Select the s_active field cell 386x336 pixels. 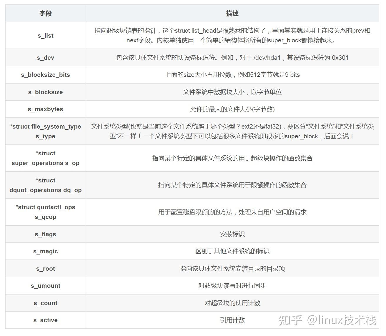(x=45, y=320)
